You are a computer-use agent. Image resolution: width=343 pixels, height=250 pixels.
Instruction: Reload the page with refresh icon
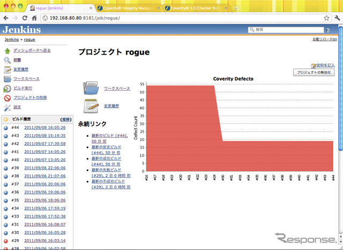(25, 18)
